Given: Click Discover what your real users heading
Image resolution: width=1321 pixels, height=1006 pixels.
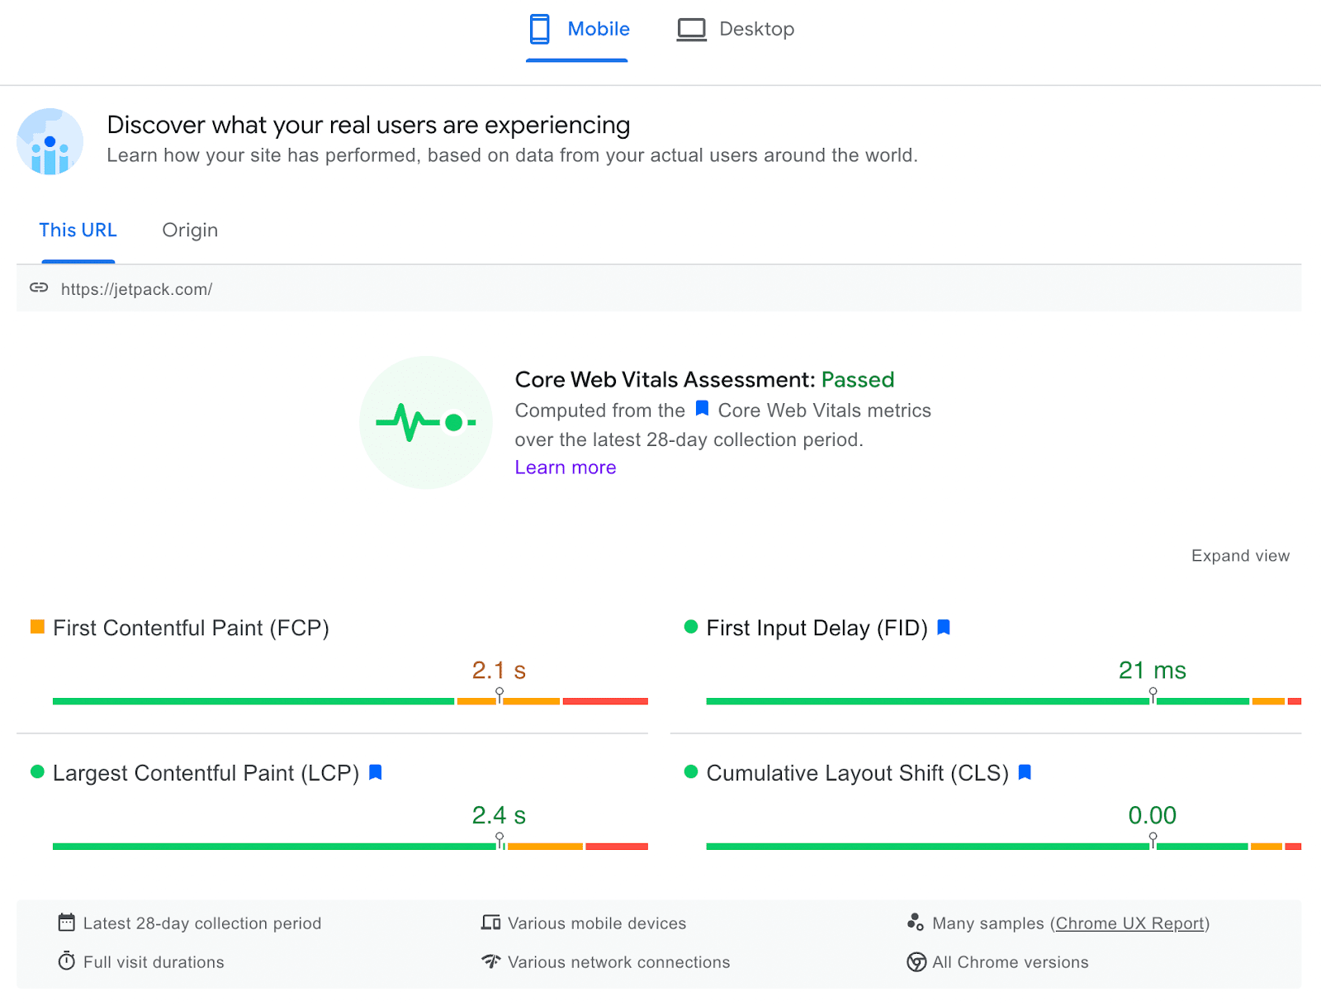Looking at the screenshot, I should [x=368, y=125].
